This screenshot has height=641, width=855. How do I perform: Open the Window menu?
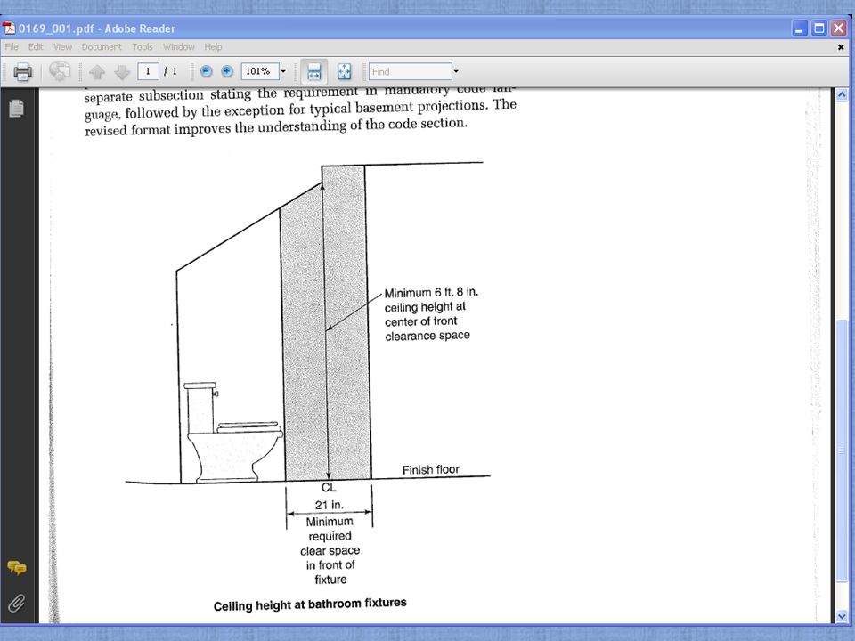[178, 47]
